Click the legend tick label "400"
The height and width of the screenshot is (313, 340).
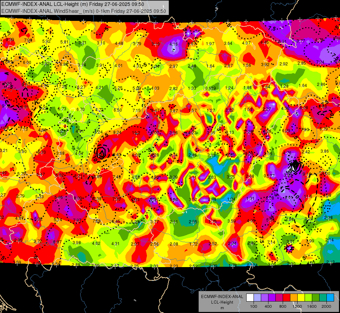tap(268, 306)
